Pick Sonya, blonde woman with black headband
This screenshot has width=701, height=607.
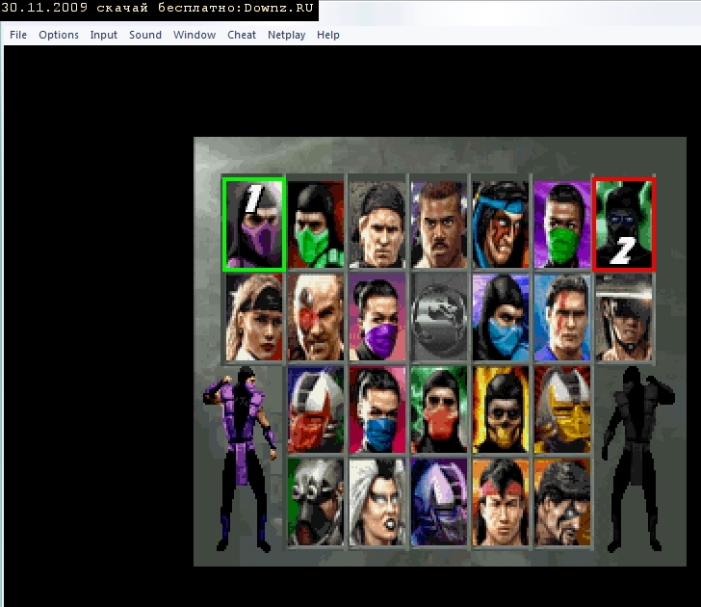[x=254, y=317]
